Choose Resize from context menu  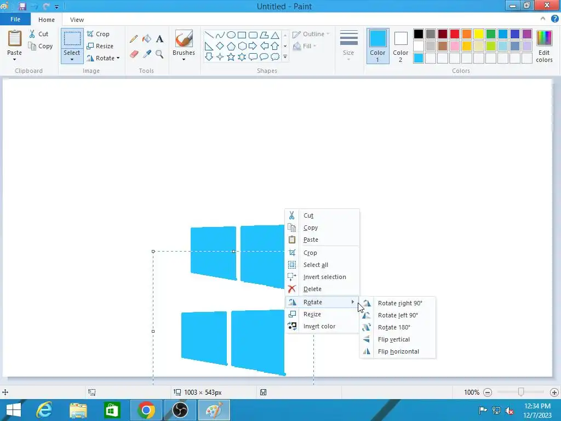pos(322,314)
